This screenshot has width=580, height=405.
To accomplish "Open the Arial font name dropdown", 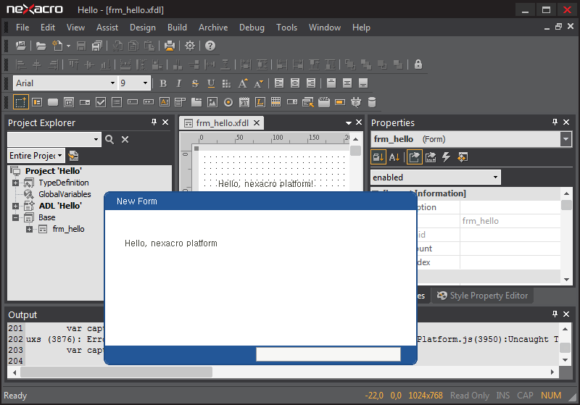I will 112,83.
